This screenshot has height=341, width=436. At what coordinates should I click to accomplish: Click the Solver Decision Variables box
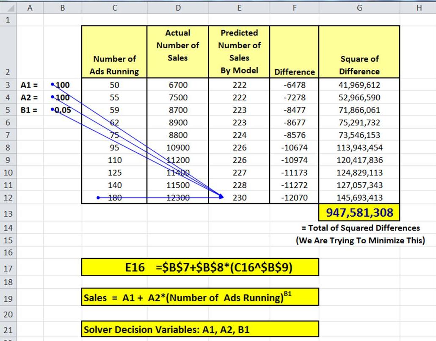click(200, 329)
